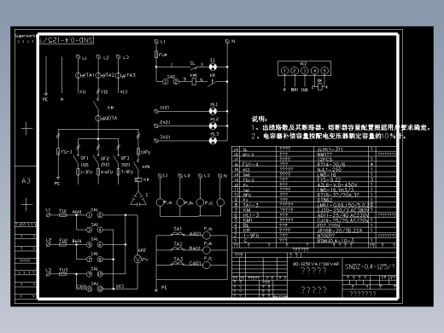
Task: Select the PV voltmeter symbol
Action: (137, 259)
